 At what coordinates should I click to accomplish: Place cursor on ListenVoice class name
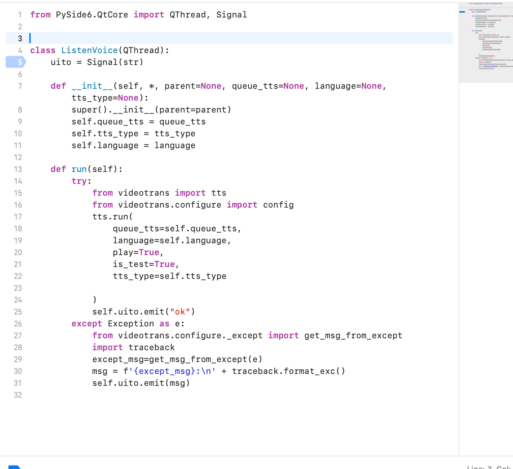pyautogui.click(x=89, y=50)
